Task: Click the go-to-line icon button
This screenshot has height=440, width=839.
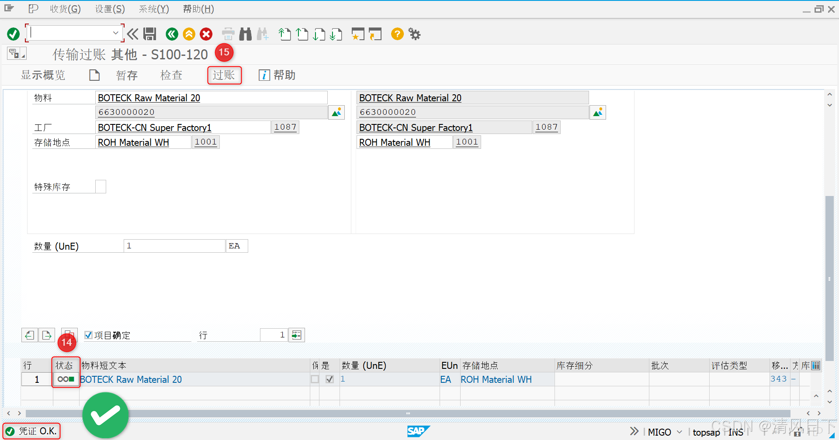Action: [x=297, y=335]
